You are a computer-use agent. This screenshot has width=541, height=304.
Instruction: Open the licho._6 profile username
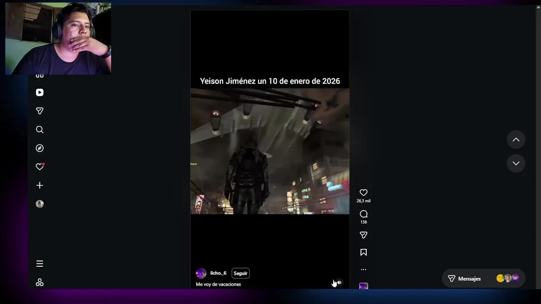coord(218,273)
